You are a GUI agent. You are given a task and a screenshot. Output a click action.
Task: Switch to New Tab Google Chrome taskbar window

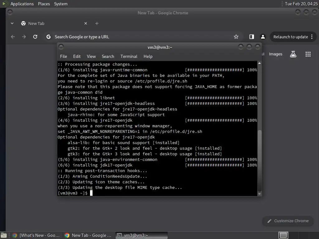pos(88,235)
